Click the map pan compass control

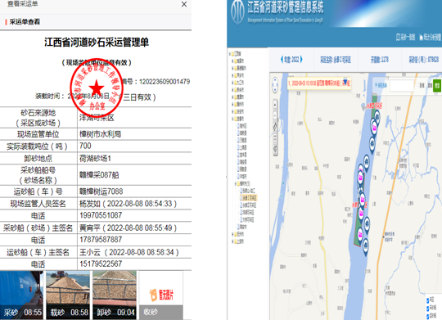[275, 85]
